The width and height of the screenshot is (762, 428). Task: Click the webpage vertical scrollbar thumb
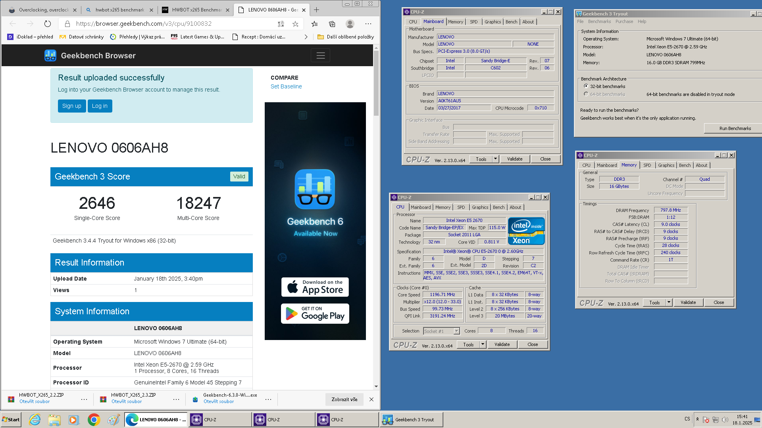click(x=376, y=83)
